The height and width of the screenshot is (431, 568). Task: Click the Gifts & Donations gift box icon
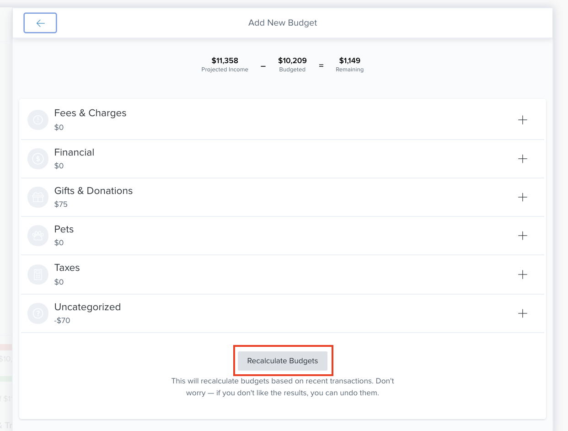tap(38, 197)
